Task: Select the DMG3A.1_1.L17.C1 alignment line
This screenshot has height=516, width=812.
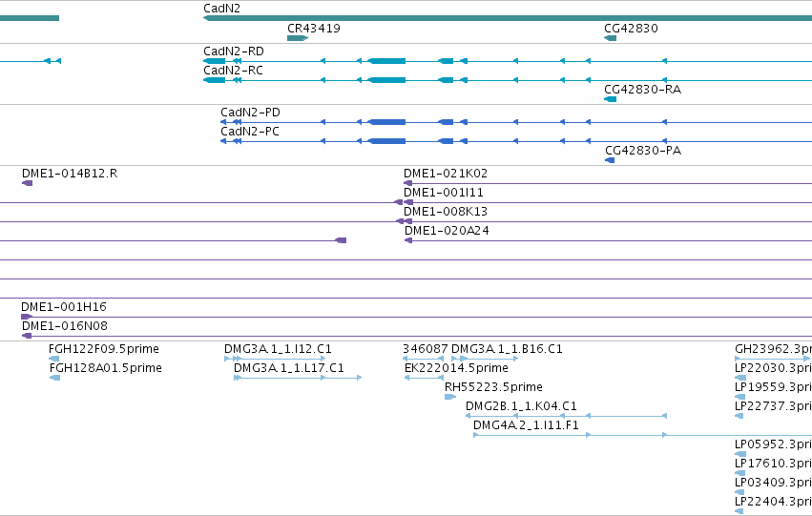Action: pyautogui.click(x=298, y=378)
